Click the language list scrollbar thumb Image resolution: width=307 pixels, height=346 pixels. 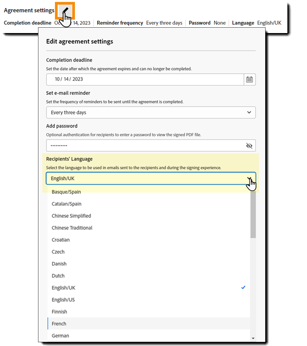tap(253, 215)
